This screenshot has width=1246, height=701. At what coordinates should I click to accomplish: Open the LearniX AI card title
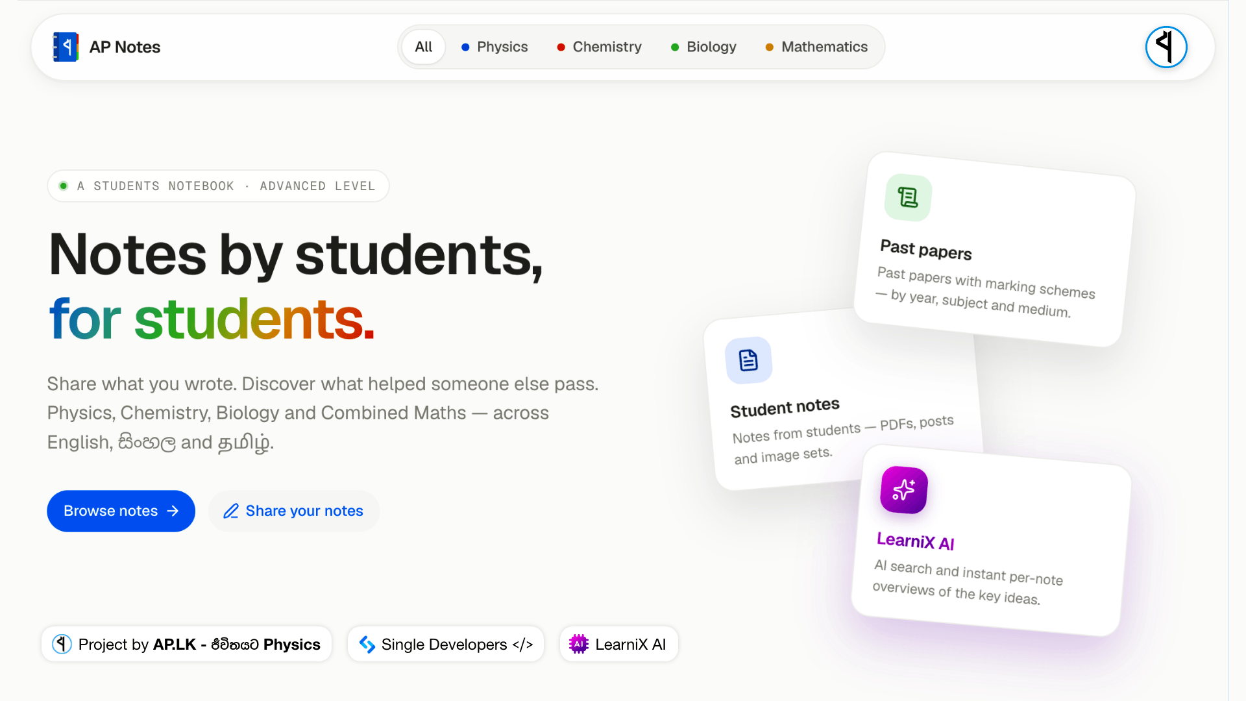point(916,541)
